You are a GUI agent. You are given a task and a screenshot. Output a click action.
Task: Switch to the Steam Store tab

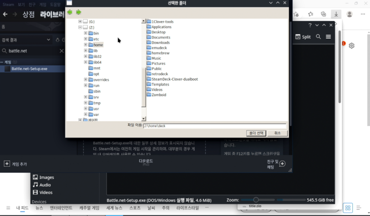29,14
